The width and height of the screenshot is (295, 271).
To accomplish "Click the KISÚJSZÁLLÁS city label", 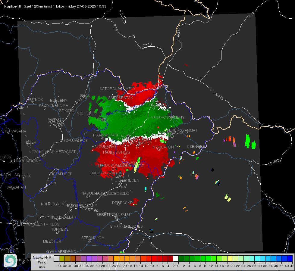I will pos(63,217).
